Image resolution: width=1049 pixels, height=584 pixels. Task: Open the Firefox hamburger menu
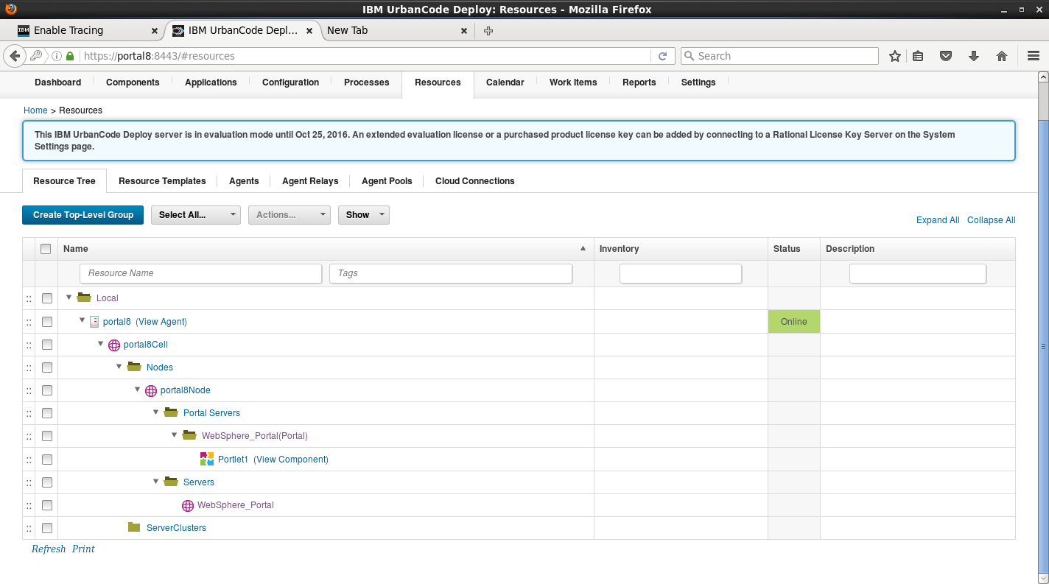(1033, 56)
